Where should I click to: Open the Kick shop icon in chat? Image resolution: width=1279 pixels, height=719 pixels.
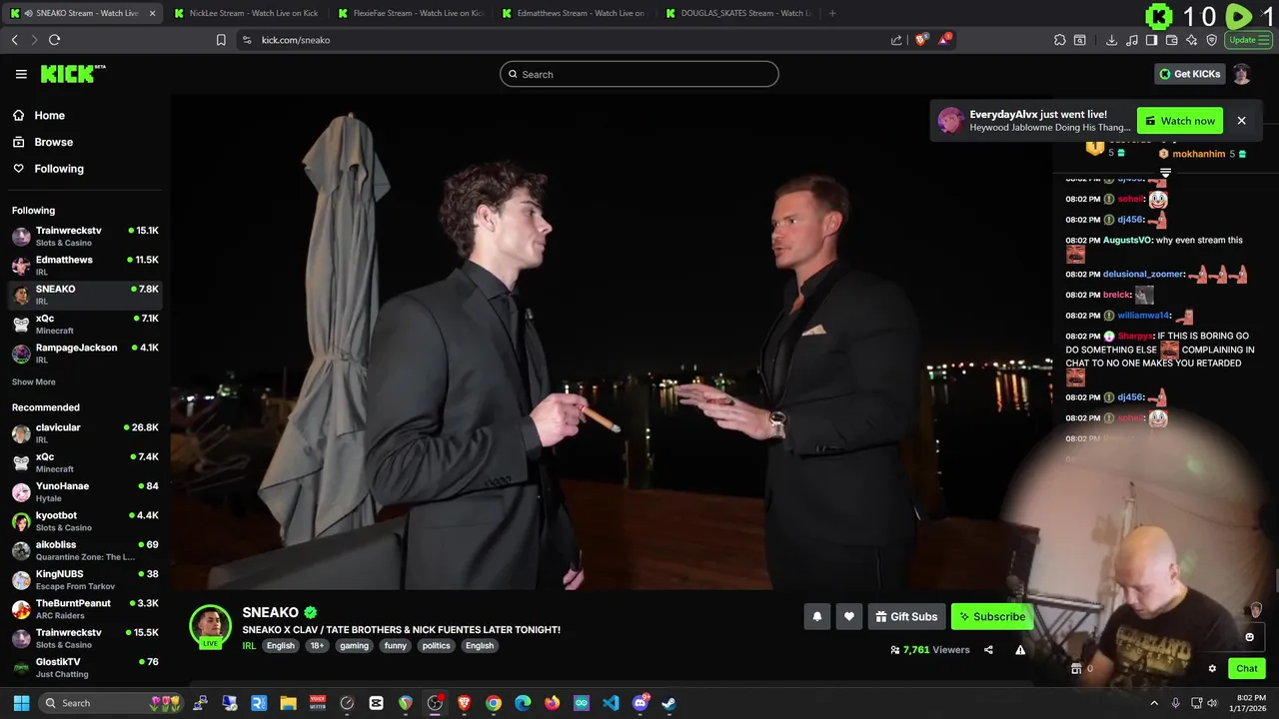1076,669
